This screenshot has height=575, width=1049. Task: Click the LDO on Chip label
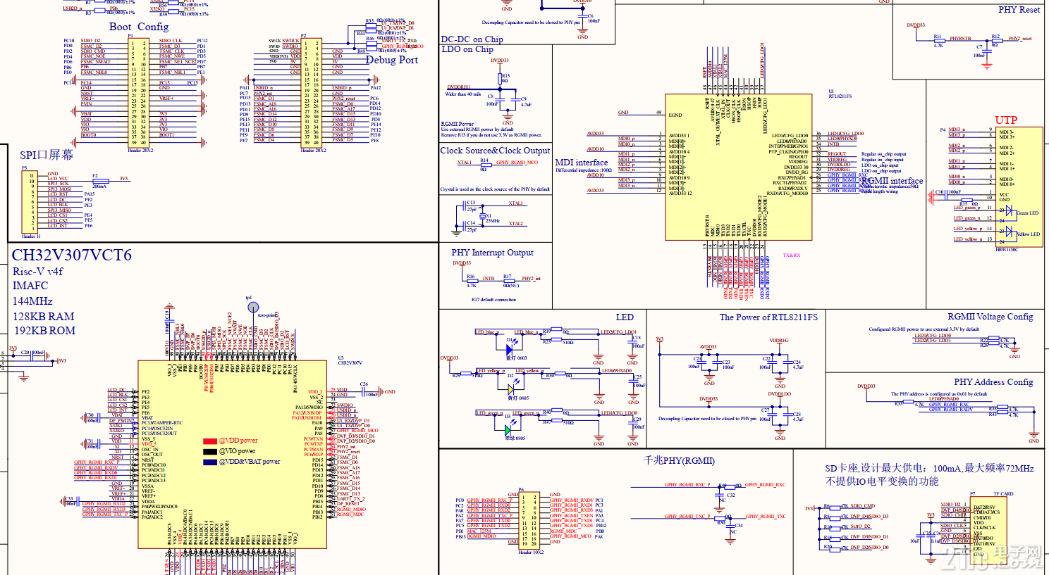tap(467, 49)
